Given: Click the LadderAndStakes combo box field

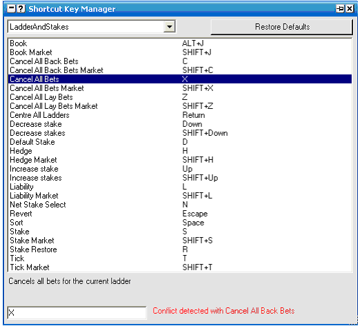Looking at the screenshot, I should pyautogui.click(x=92, y=26).
